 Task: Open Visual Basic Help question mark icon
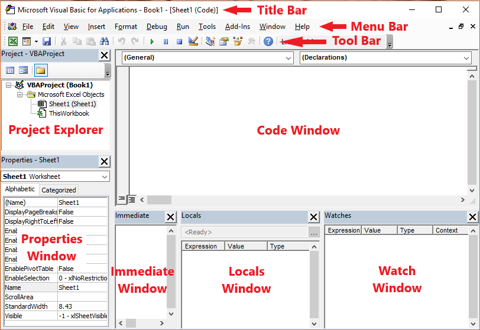(x=268, y=41)
